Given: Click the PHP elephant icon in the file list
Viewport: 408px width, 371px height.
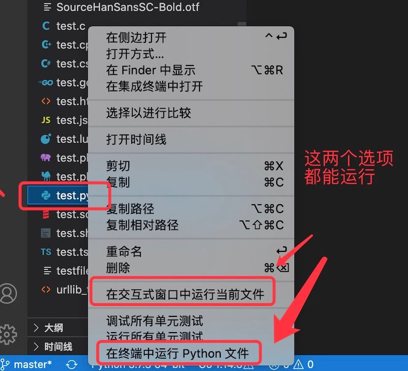Looking at the screenshot, I should tap(46, 157).
